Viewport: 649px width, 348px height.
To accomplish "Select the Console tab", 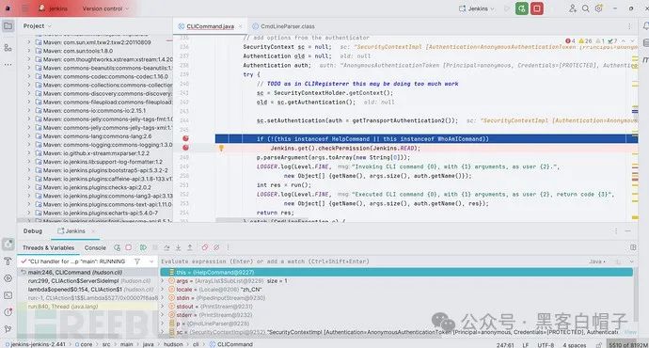I will (95, 247).
